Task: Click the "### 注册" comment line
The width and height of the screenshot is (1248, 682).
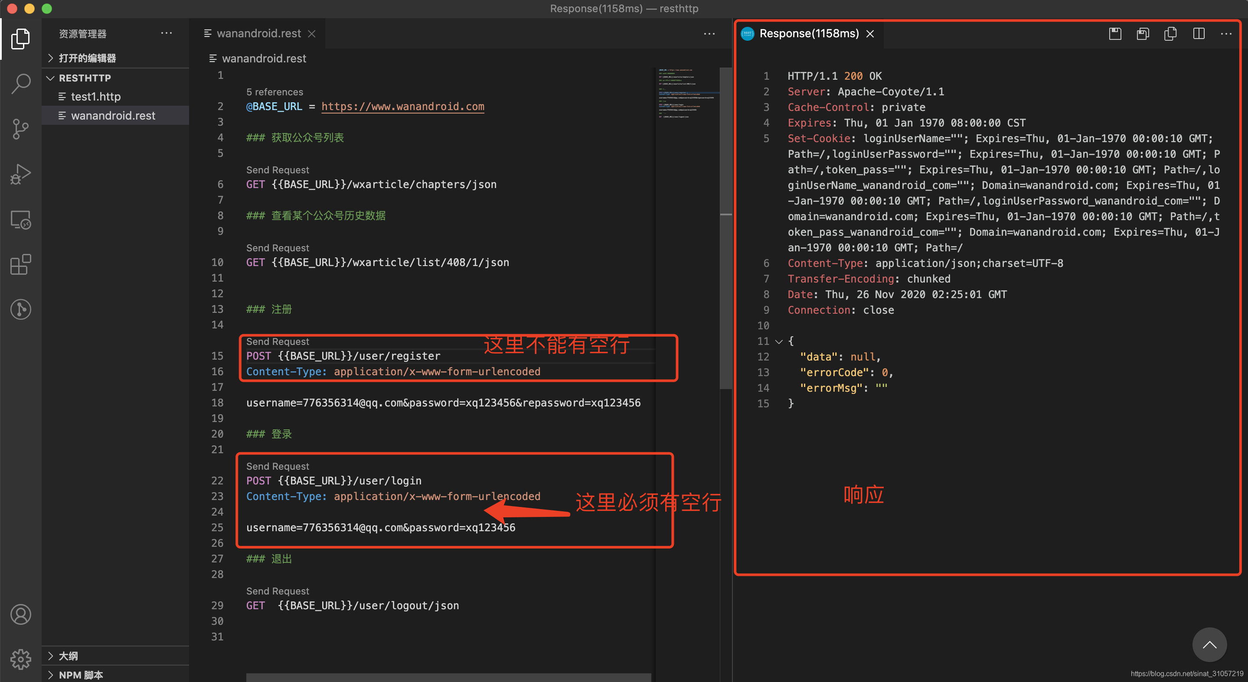Action: [x=269, y=309]
